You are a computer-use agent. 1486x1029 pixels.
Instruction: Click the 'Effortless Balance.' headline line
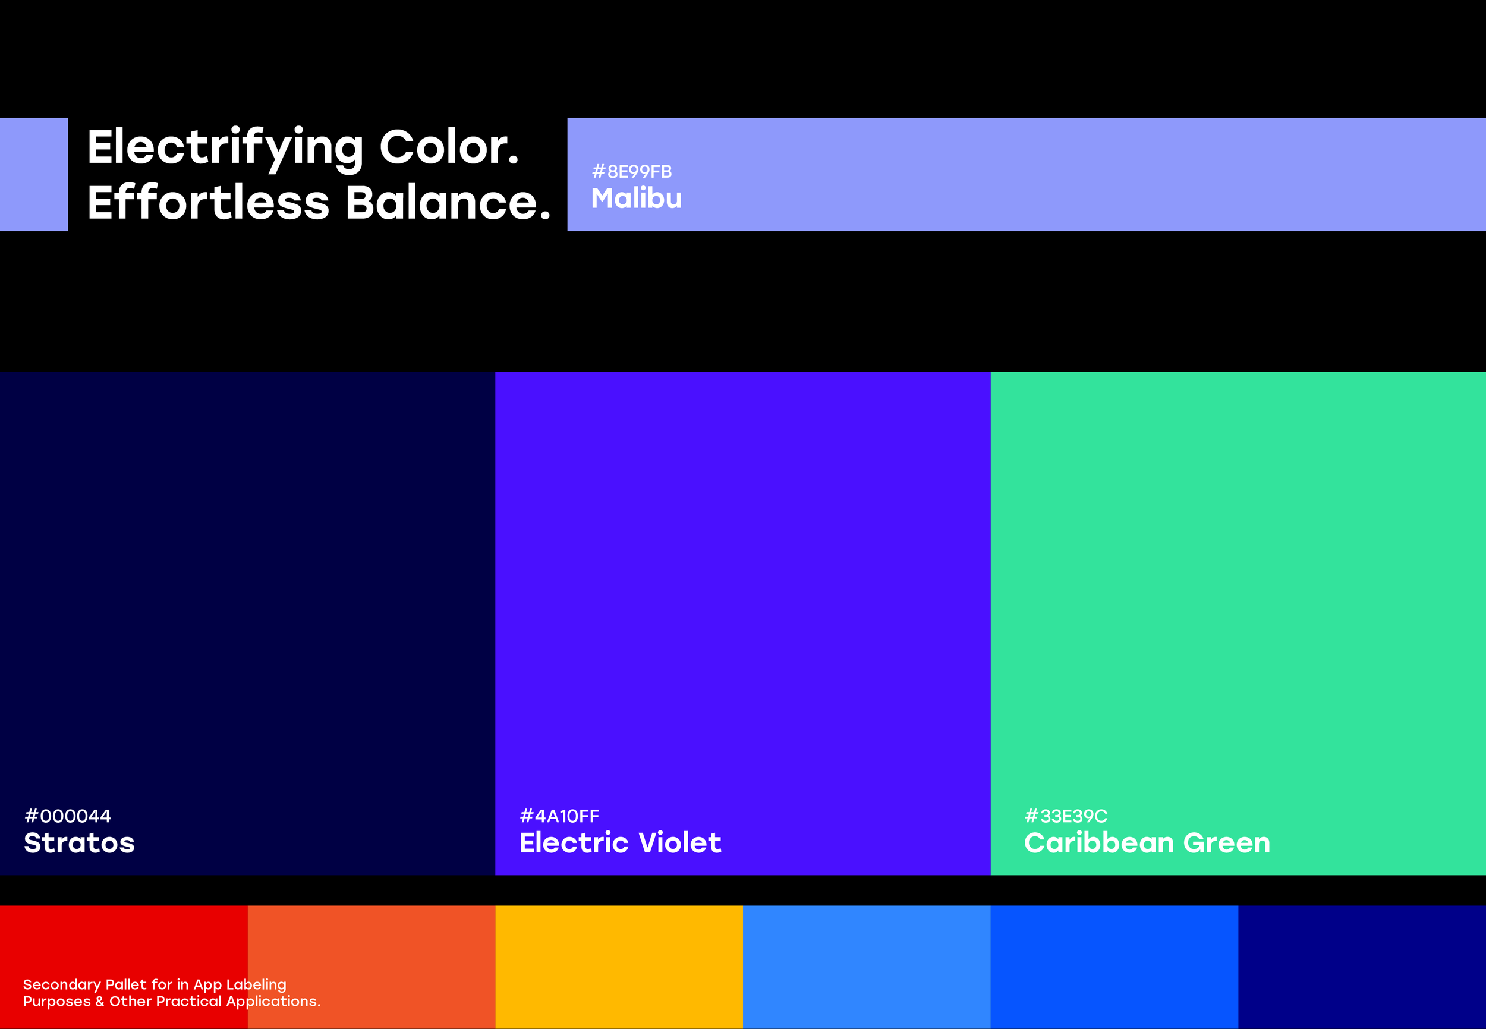pyautogui.click(x=319, y=203)
